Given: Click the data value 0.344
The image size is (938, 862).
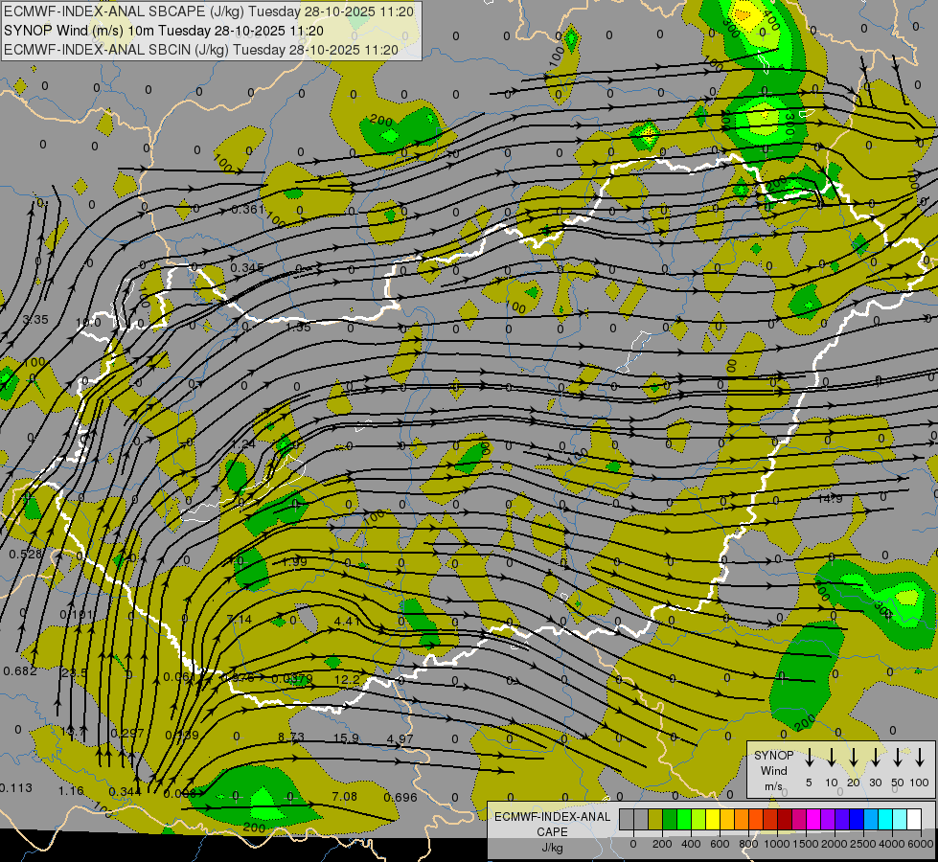Looking at the screenshot, I should (125, 792).
